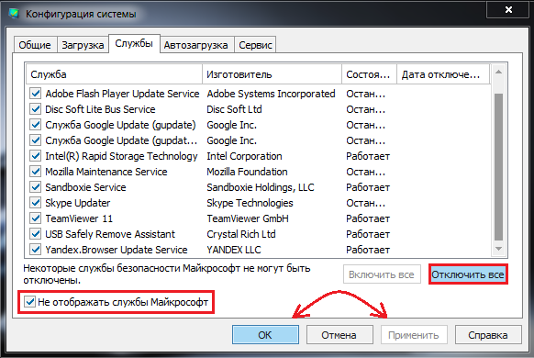This screenshot has width=534, height=358.
Task: Sort by the Дата отключе... column header
Action: click(443, 74)
